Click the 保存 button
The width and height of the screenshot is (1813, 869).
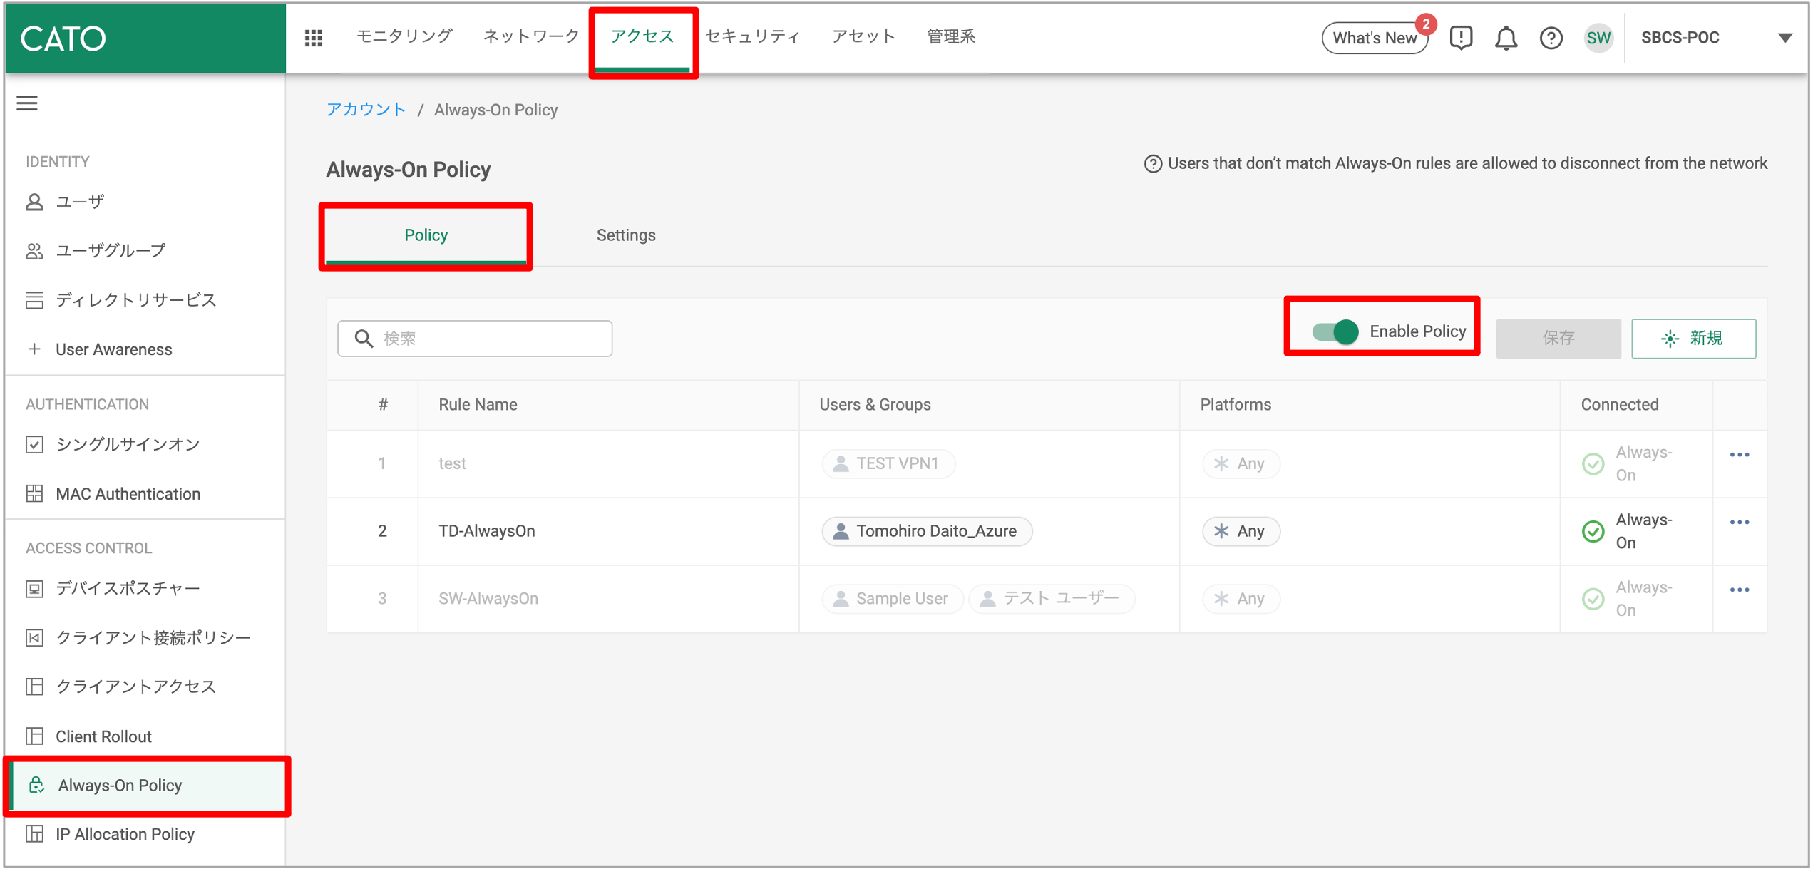[x=1558, y=338]
